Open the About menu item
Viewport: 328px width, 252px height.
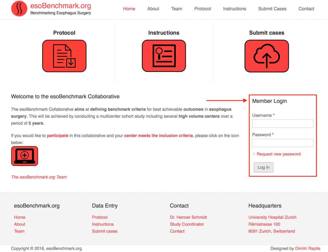point(153,9)
